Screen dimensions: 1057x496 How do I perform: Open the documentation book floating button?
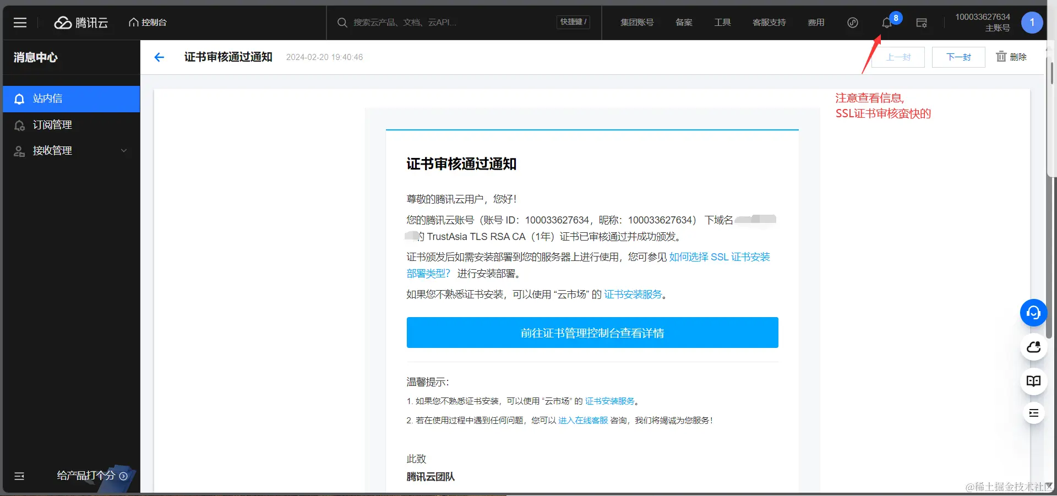pyautogui.click(x=1033, y=381)
